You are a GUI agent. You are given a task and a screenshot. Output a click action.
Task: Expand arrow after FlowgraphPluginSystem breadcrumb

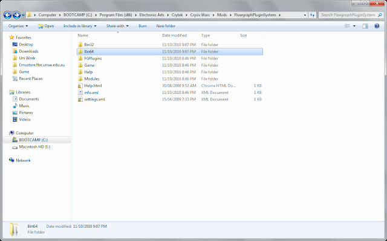tap(279, 15)
